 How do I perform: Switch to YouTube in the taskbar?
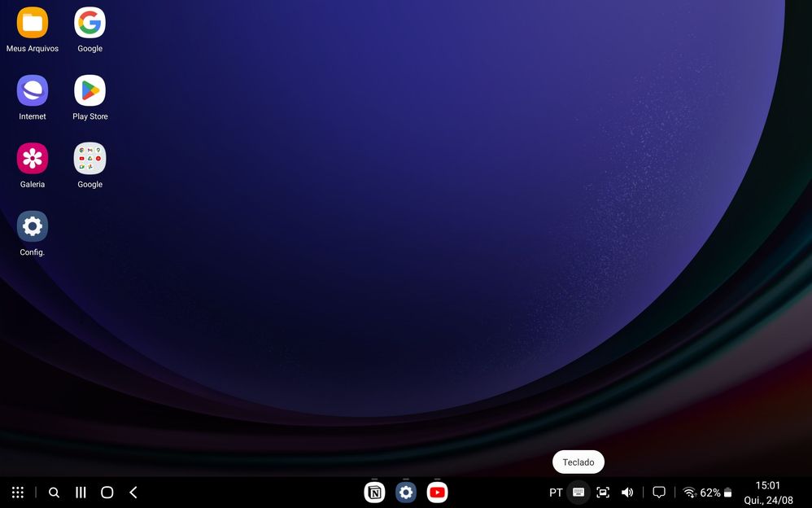(x=438, y=493)
